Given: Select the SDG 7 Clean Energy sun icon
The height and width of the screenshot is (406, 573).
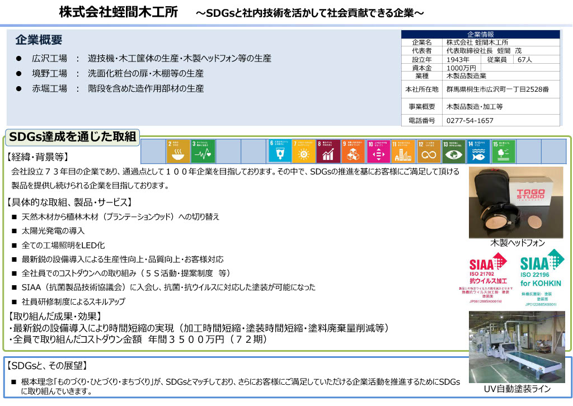Looking at the screenshot, I should coord(304,151).
